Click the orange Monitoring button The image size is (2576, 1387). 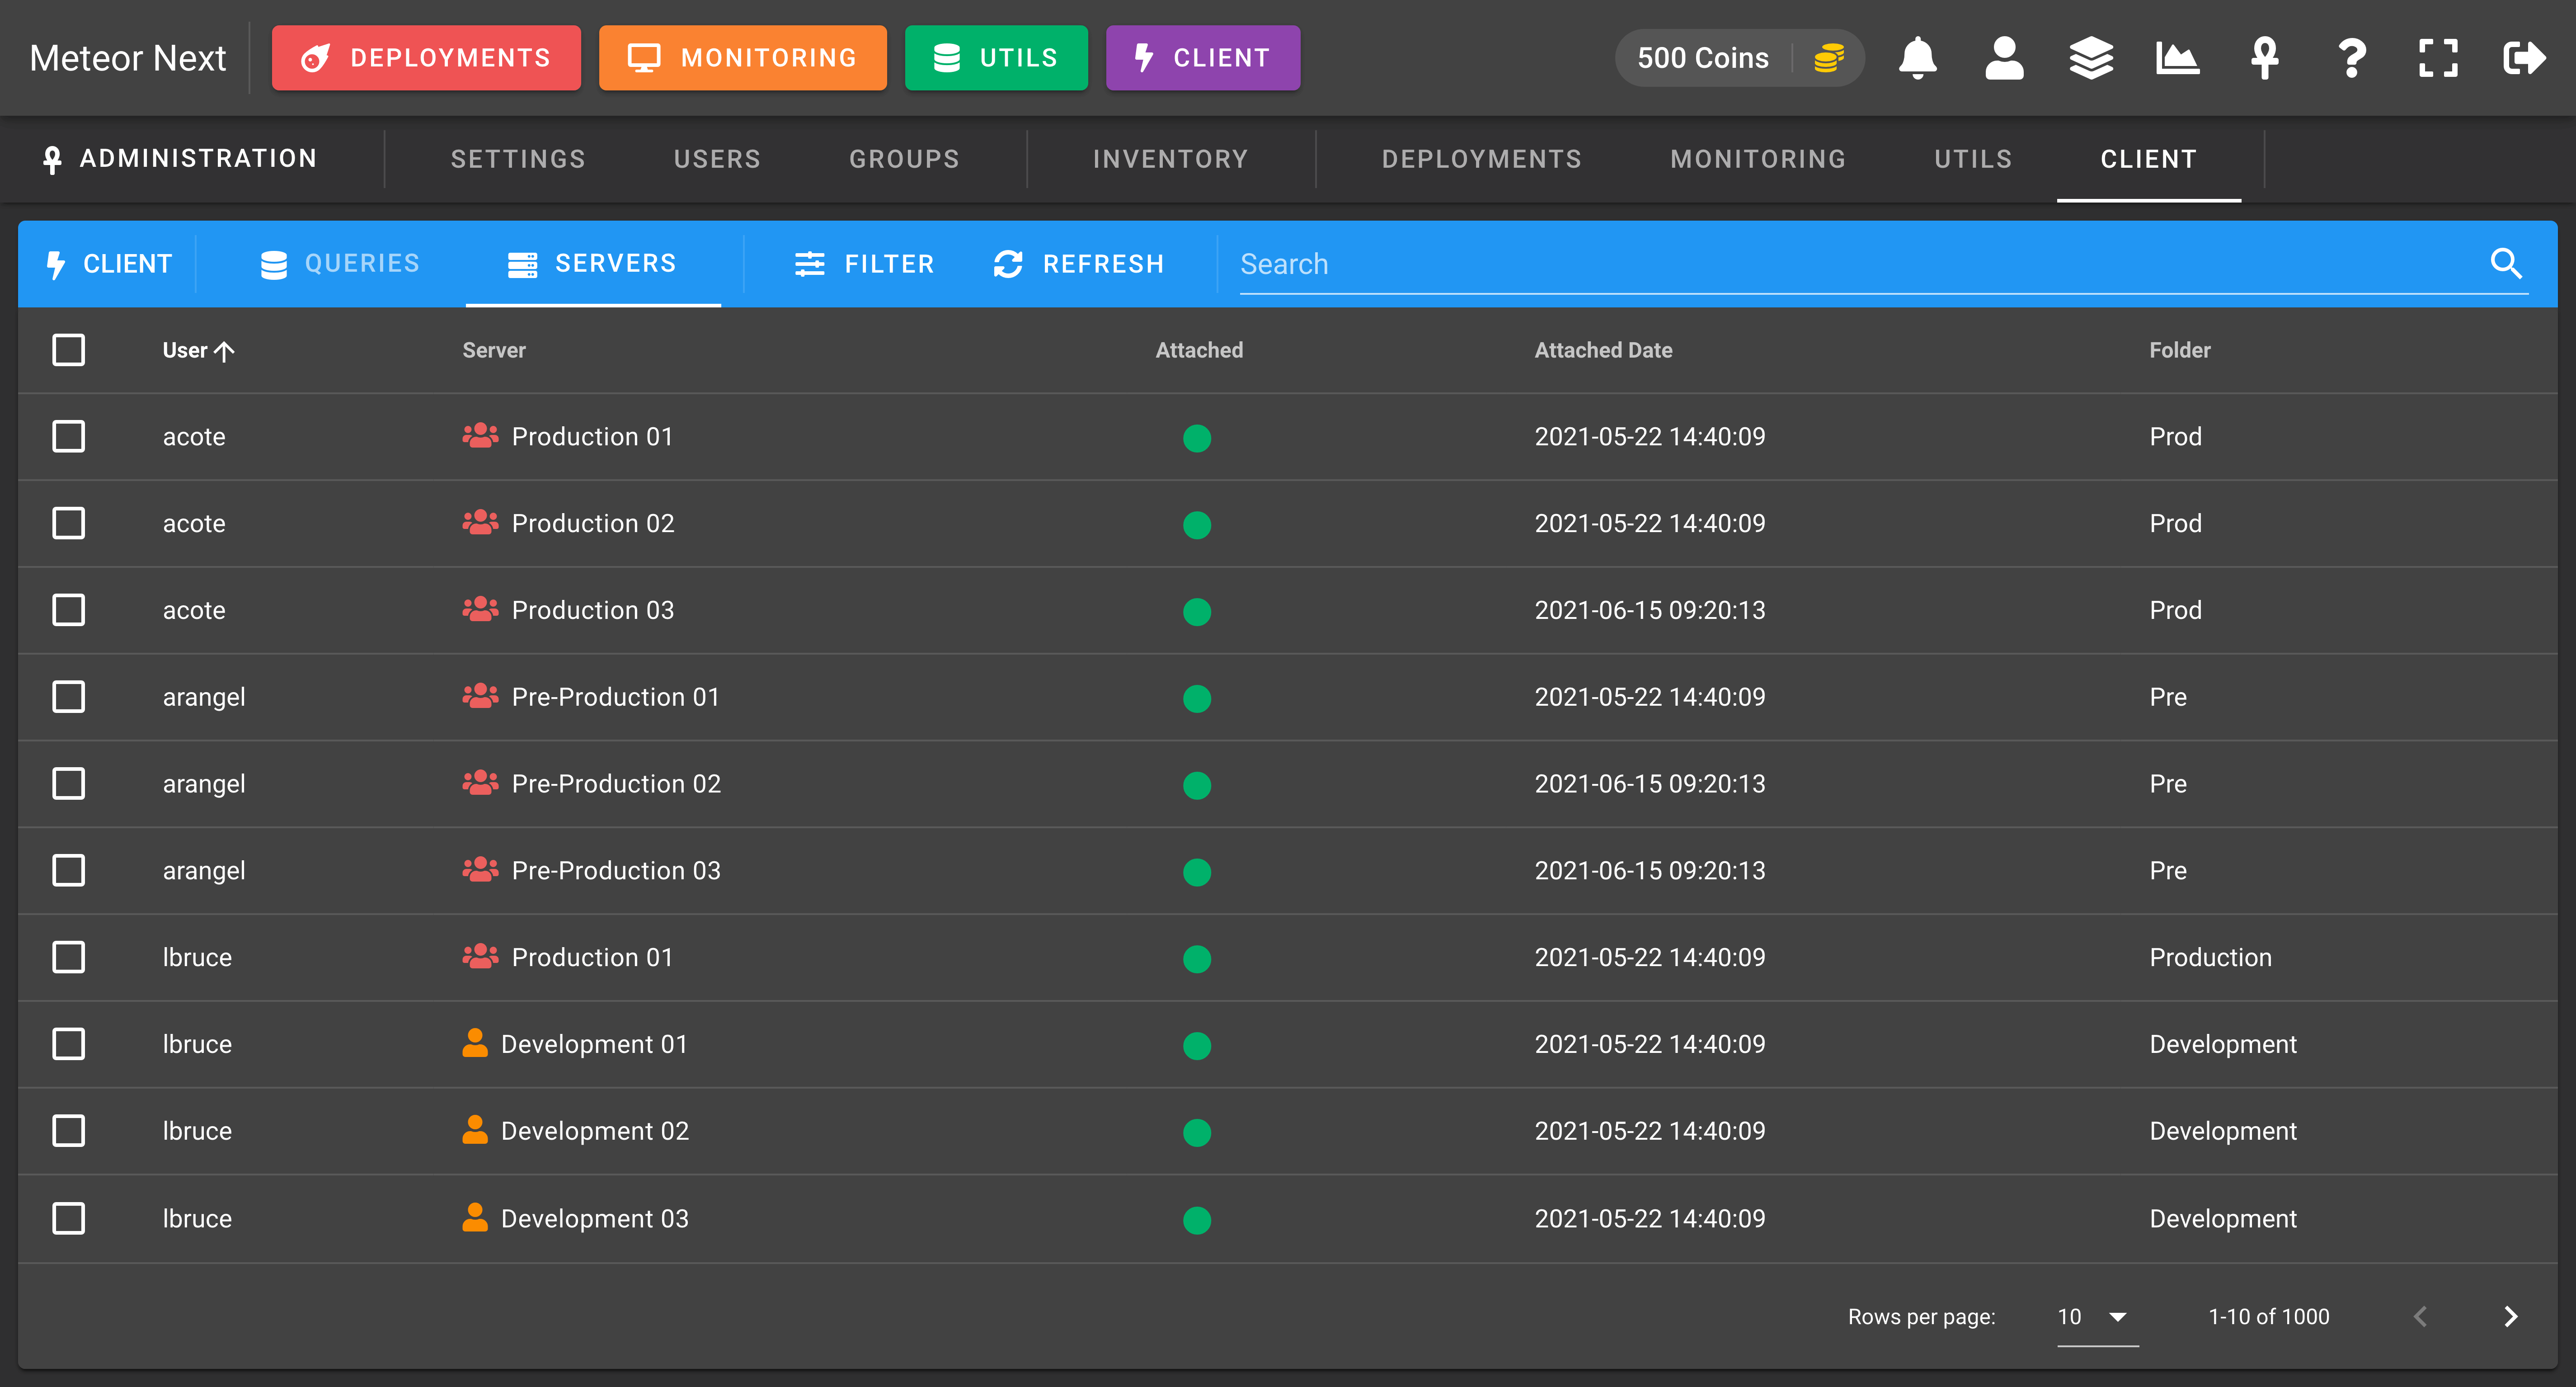743,58
